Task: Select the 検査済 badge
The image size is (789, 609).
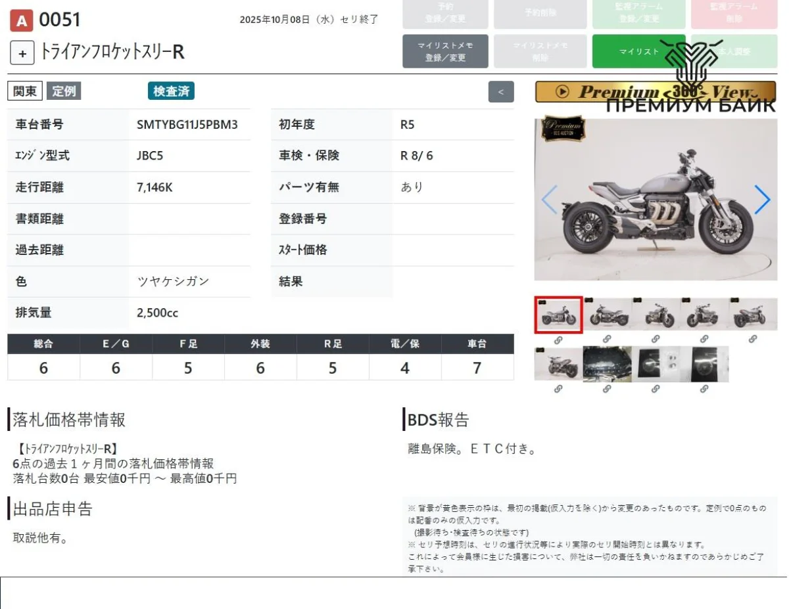Action: 171,91
